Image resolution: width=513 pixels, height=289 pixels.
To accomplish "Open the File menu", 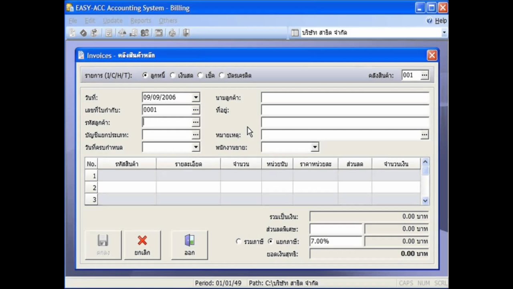I will pyautogui.click(x=73, y=20).
